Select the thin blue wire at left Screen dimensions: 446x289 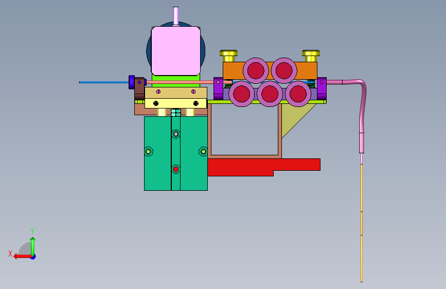104,82
